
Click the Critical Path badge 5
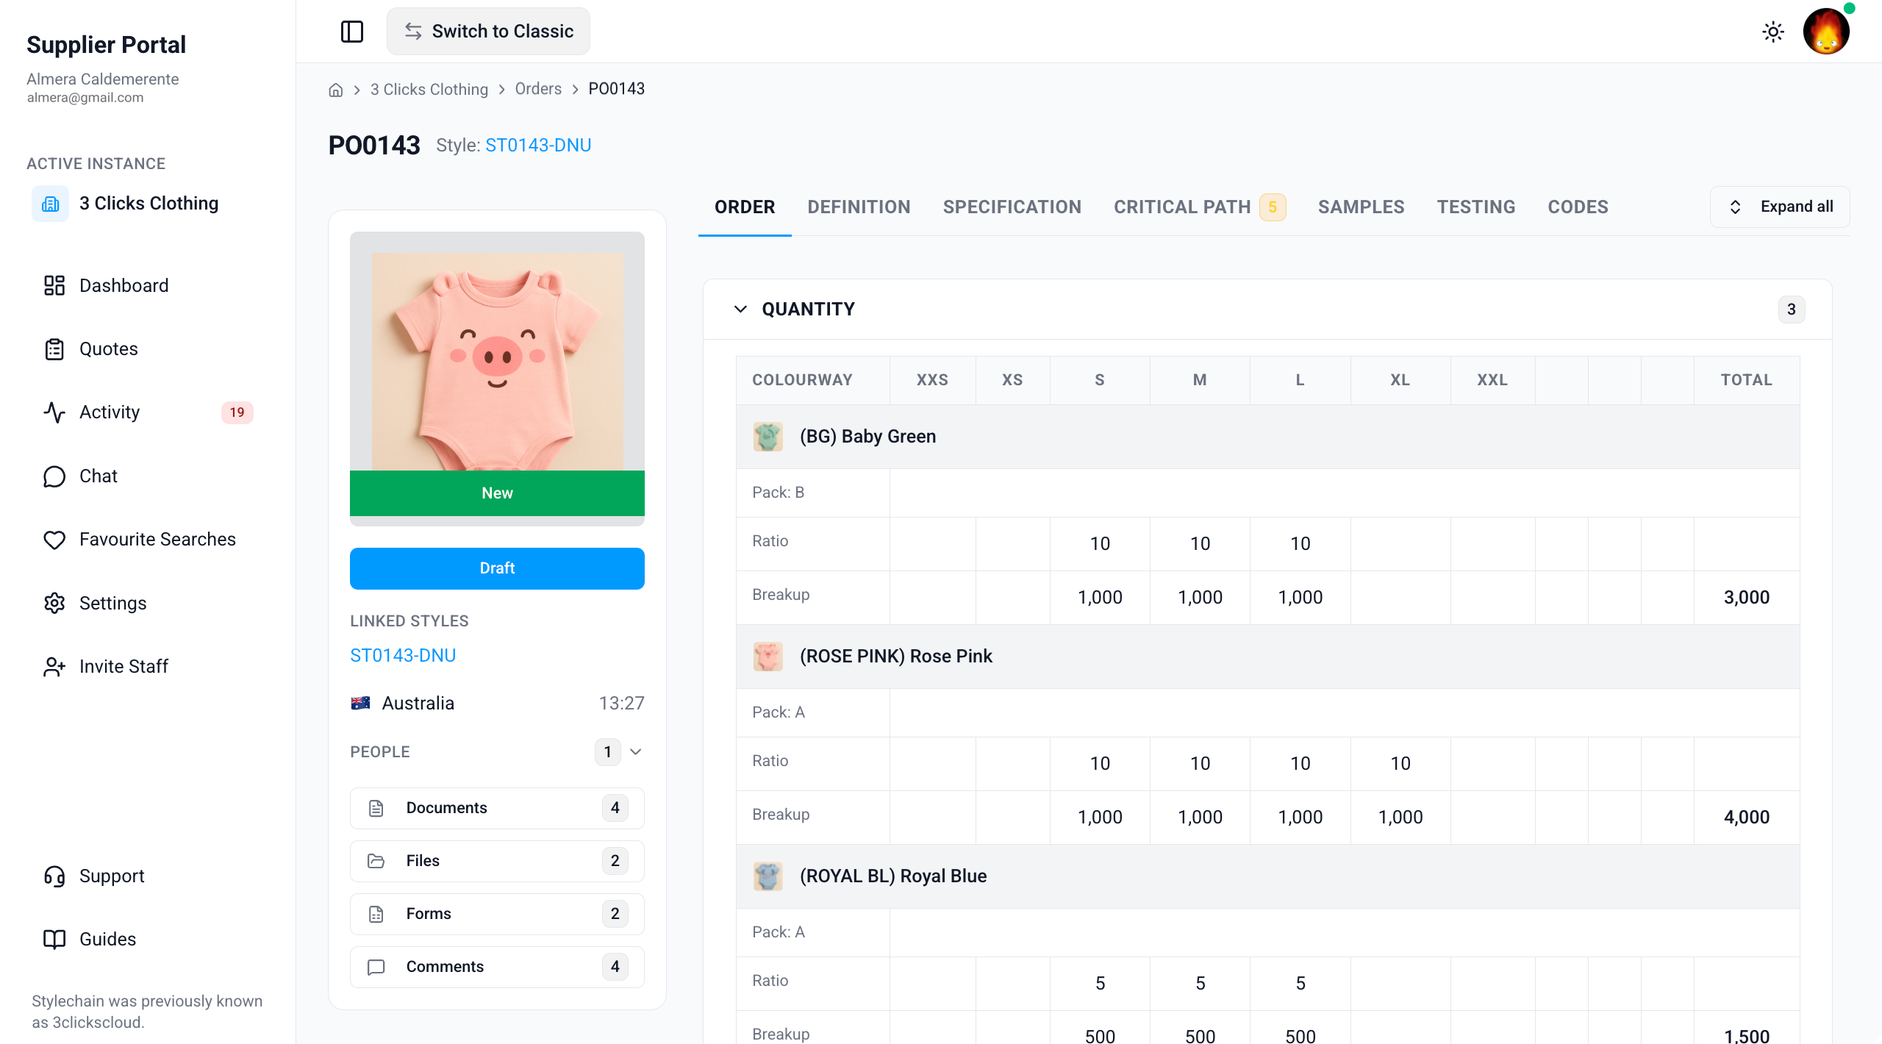pyautogui.click(x=1273, y=207)
